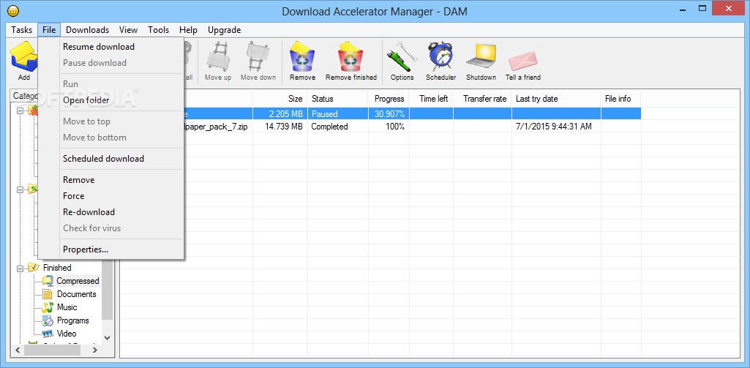Click the category tree vertical scrollbar thumb

coord(107,290)
